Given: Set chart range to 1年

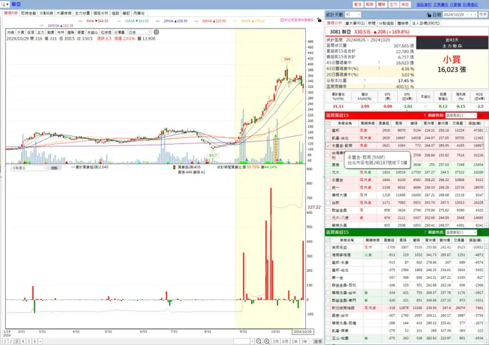Looking at the screenshot, I should pos(295,341).
